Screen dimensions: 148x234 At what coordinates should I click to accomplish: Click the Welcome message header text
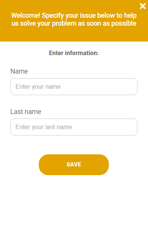tap(74, 19)
